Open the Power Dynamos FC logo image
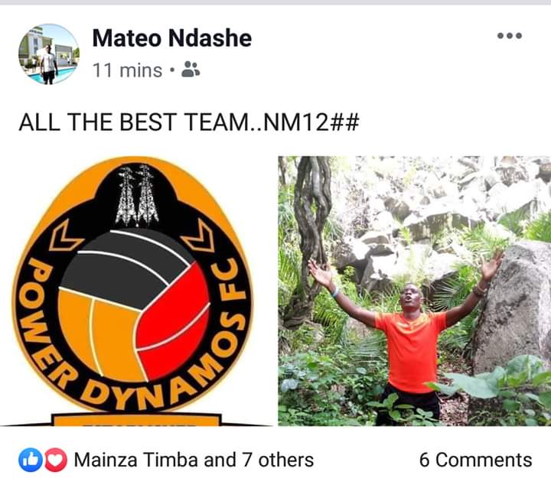The height and width of the screenshot is (488, 551). 135,291
